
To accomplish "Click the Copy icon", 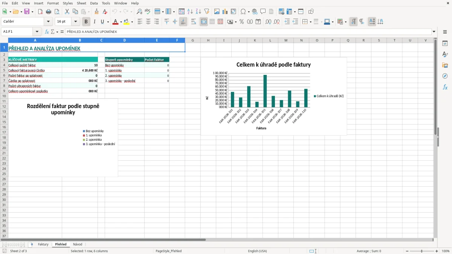I will point(75,12).
